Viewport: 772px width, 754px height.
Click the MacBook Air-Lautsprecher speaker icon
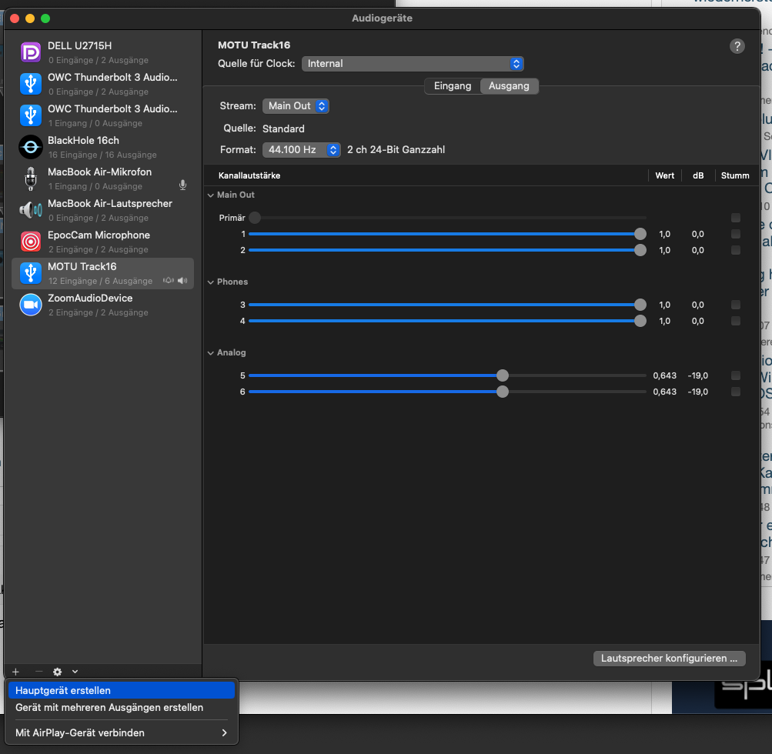31,210
